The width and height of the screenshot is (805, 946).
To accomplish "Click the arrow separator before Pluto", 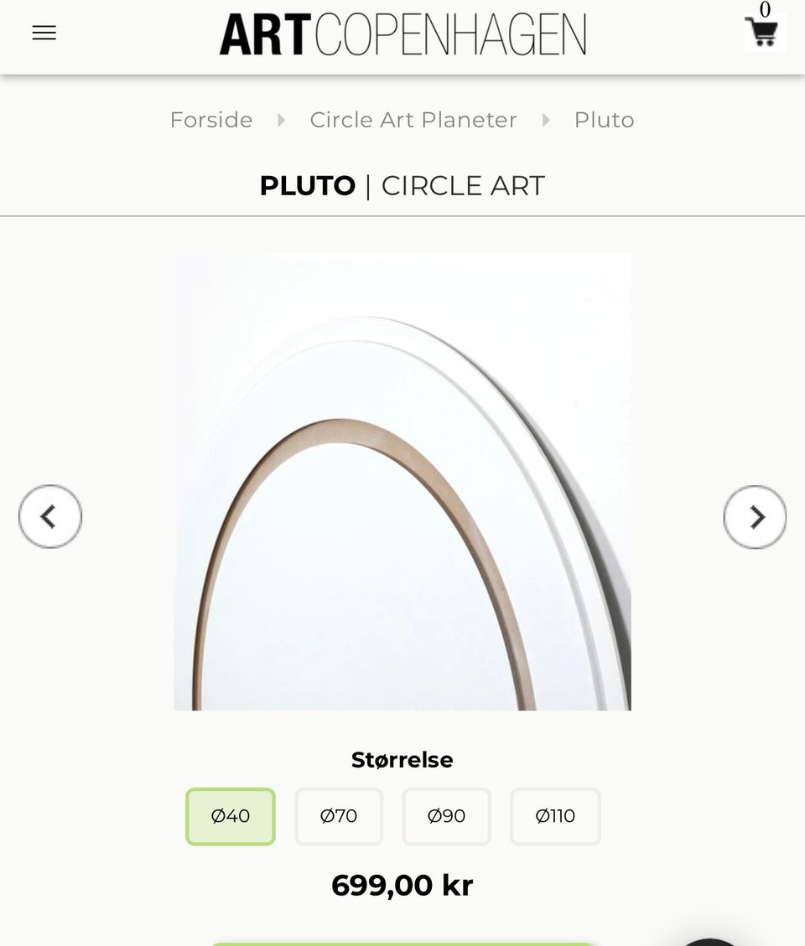I will pyautogui.click(x=546, y=120).
